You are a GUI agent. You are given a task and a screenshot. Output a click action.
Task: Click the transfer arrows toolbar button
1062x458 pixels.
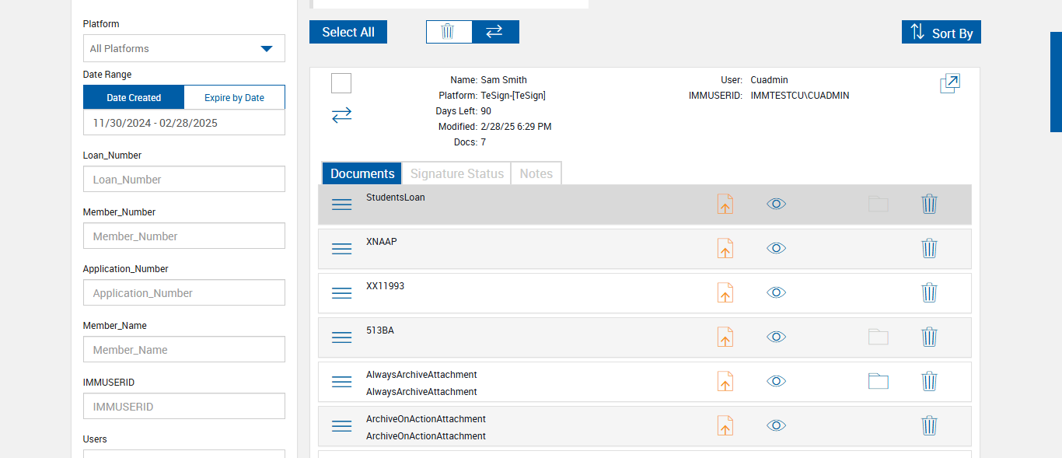click(x=494, y=32)
